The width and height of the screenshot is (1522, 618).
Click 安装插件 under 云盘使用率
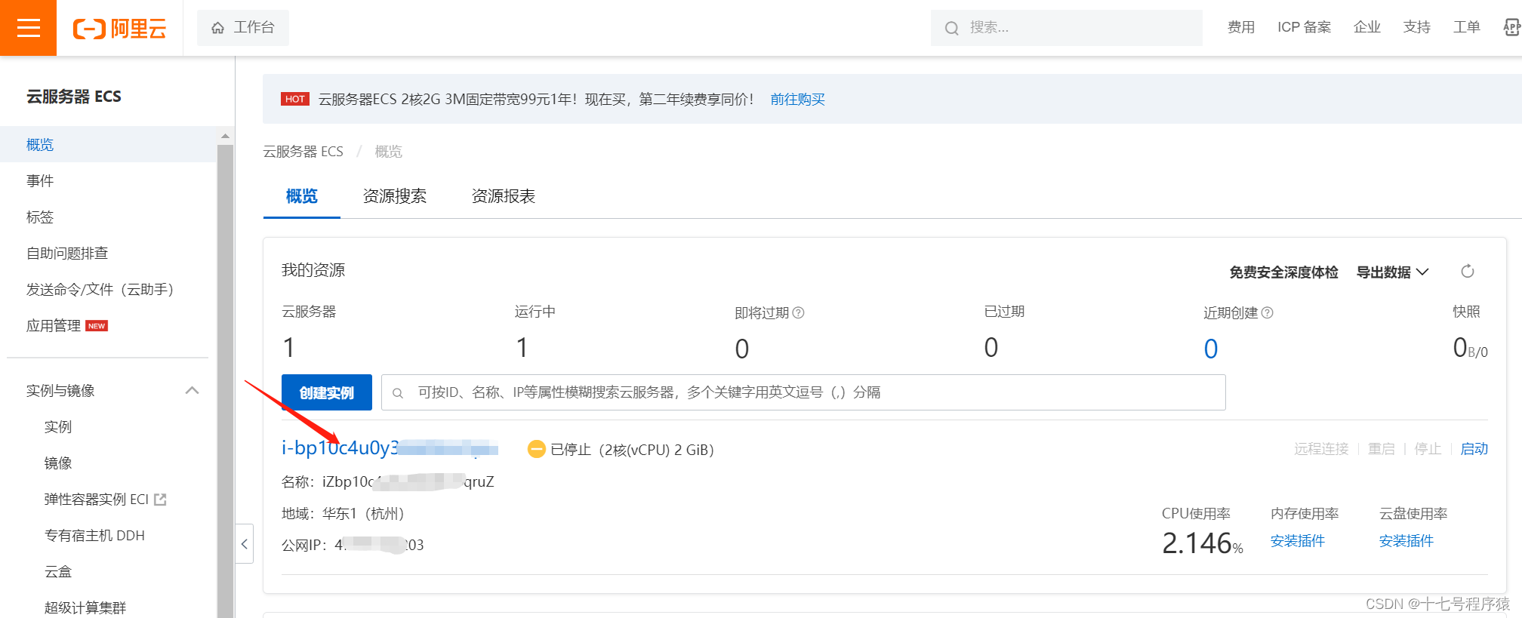coord(1406,541)
